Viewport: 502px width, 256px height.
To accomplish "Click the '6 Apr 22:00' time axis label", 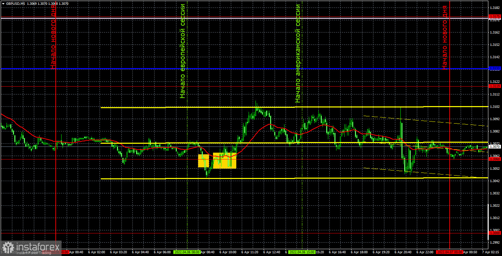I will click(426, 252).
